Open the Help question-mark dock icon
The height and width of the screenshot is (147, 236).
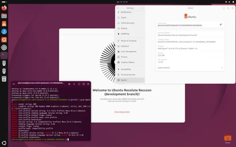point(4,31)
